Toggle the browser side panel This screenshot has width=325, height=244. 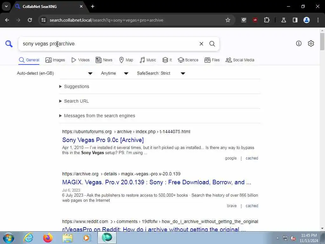point(295,20)
